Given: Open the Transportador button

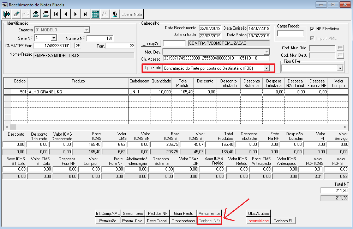Looking at the screenshot, I should coord(184,221).
